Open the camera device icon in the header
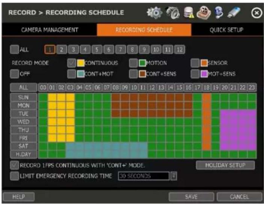Image resolution: width=264 pixels, height=204 pixels. coord(173,13)
